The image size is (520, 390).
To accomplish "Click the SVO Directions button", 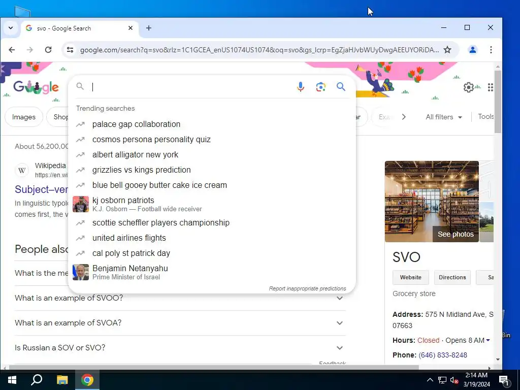I will coord(452,277).
